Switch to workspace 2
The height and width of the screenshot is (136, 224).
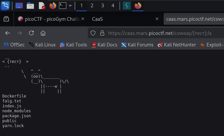(92, 6)
